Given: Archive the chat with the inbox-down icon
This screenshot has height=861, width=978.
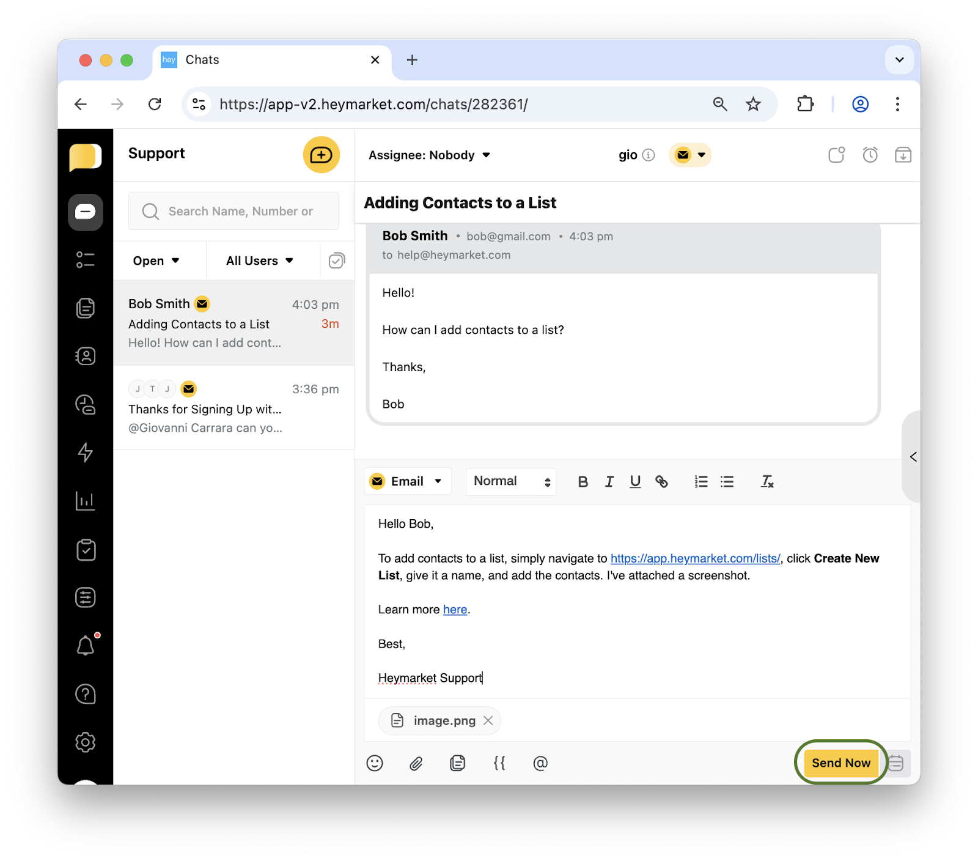Looking at the screenshot, I should click(x=903, y=155).
